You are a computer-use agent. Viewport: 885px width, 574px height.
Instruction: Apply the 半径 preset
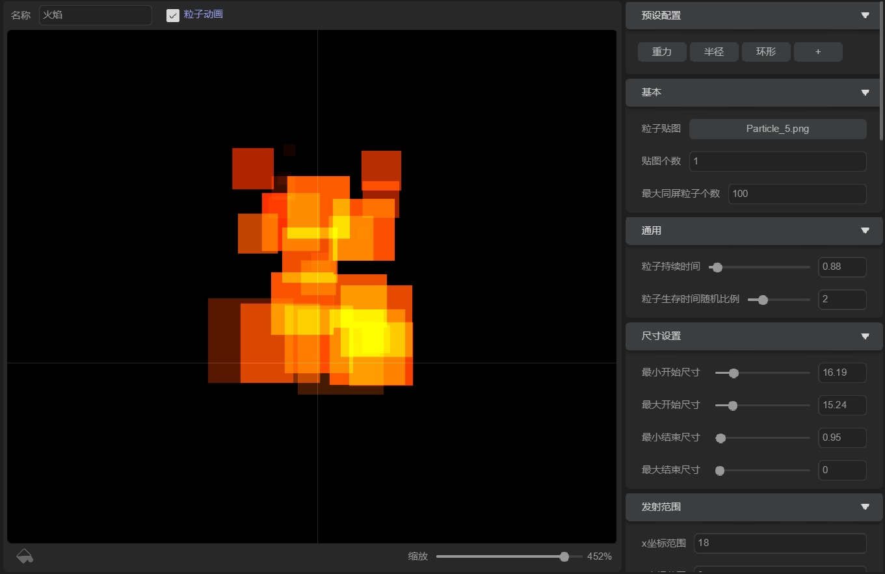(714, 52)
